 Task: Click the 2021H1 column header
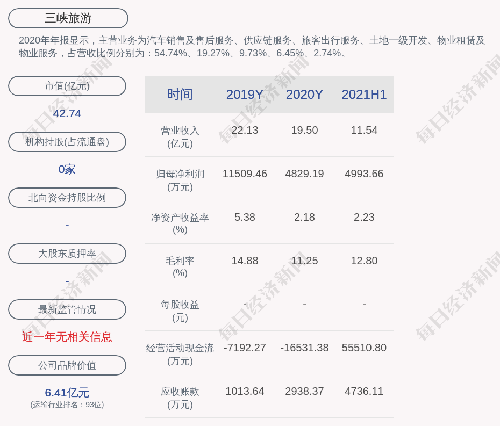[364, 95]
